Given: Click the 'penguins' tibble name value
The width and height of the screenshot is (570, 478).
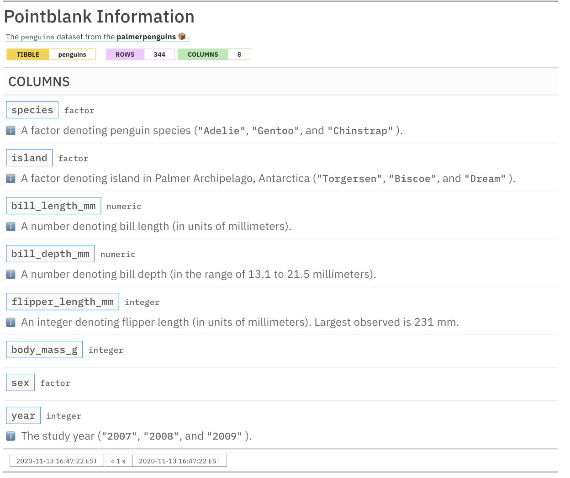Looking at the screenshot, I should (x=72, y=54).
